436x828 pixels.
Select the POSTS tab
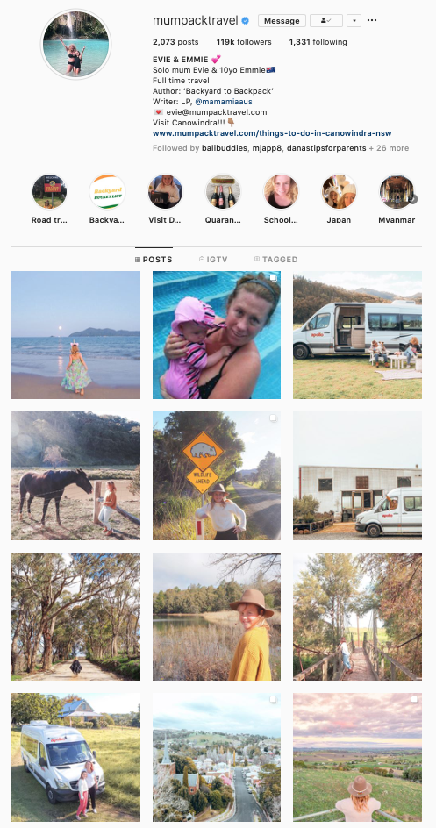(154, 260)
